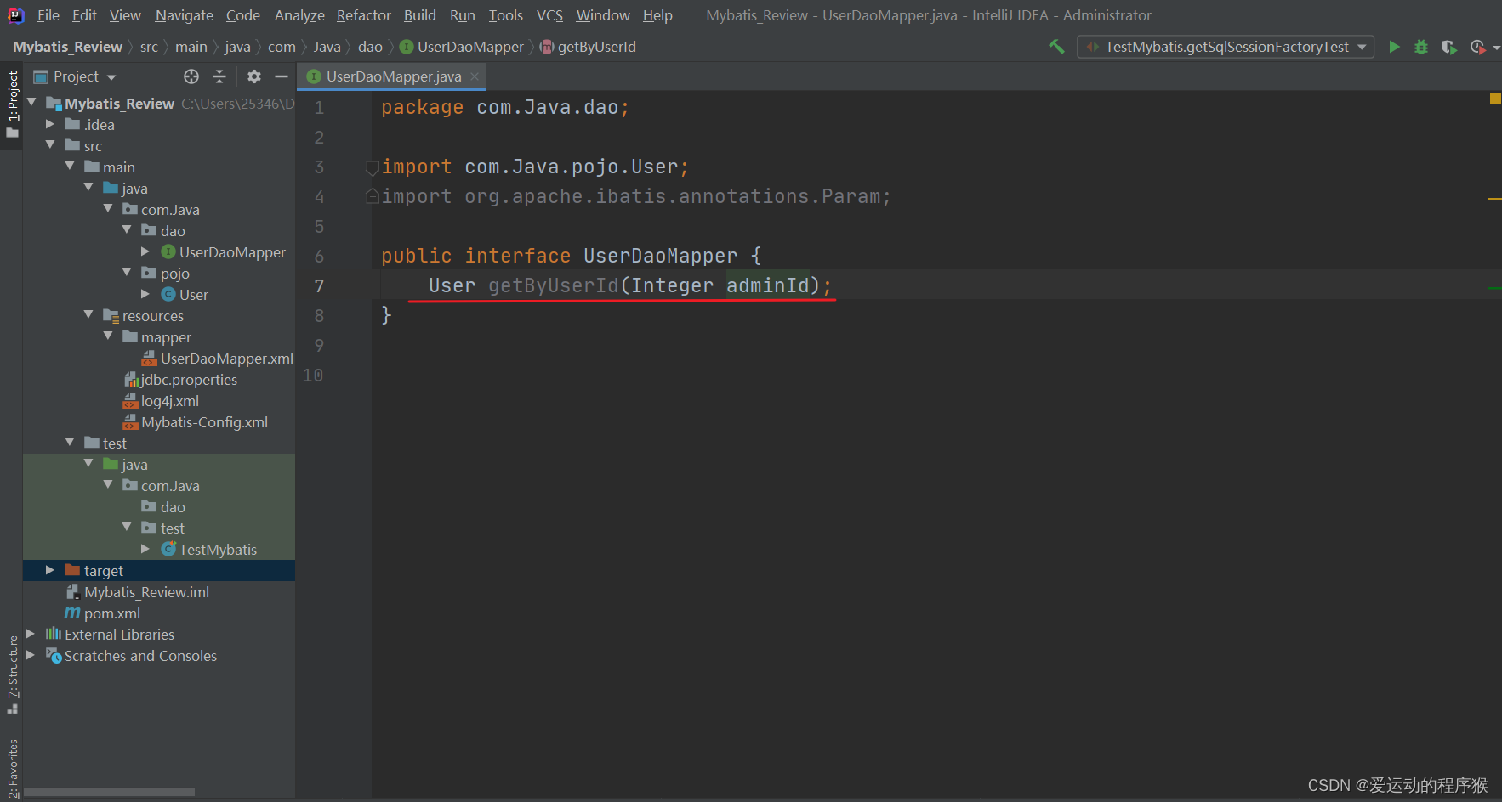1502x802 pixels.
Task: Click the yellow warning stripe marker near line 4
Action: click(1494, 199)
